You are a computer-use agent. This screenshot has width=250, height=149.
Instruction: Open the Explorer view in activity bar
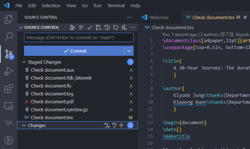[x=9, y=19]
